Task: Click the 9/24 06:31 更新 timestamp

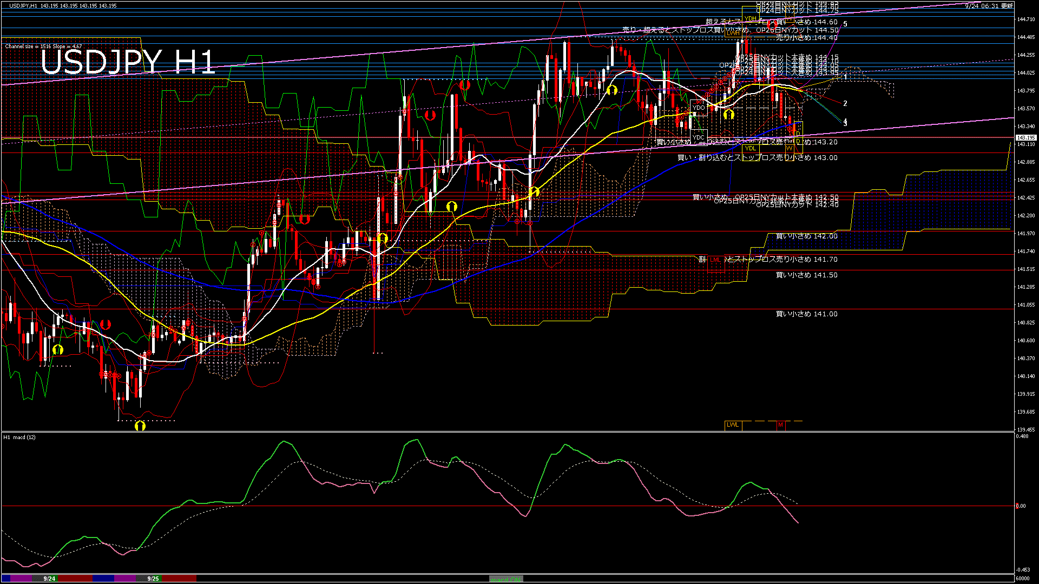Action: (x=988, y=6)
